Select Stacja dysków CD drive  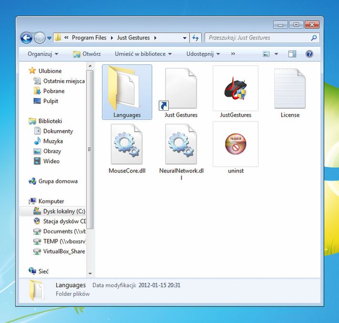(60, 221)
